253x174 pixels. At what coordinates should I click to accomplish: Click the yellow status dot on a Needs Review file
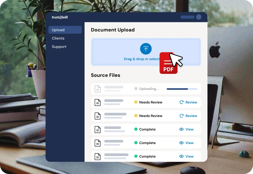tap(137, 102)
